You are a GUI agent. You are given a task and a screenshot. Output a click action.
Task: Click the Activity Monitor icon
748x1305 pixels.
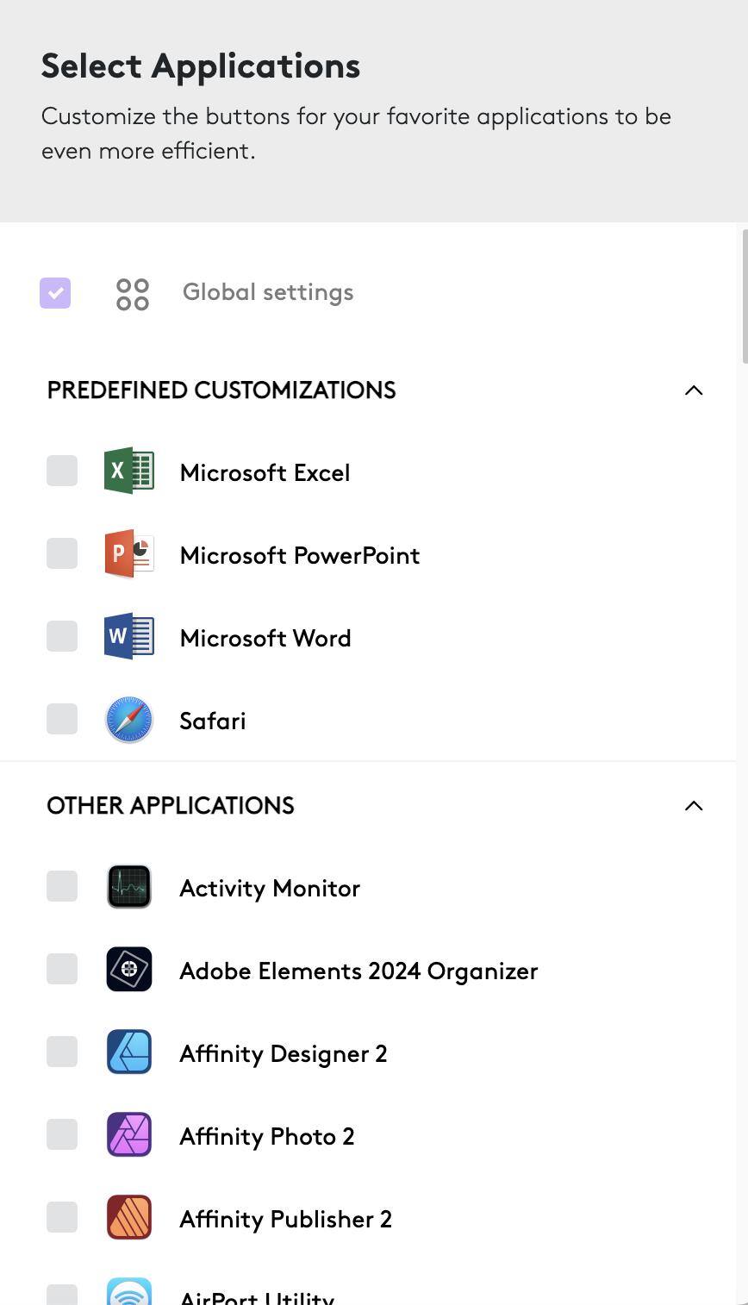tap(129, 886)
